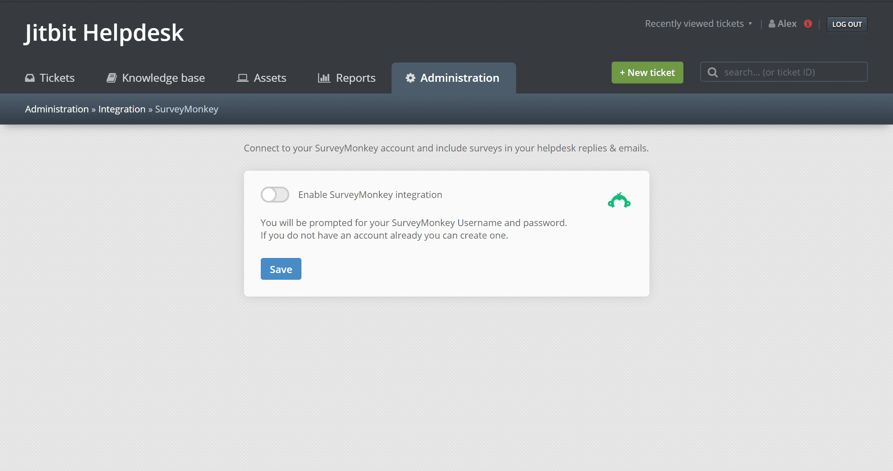This screenshot has height=471, width=893.
Task: Enable the SurveyMonkey integration toggle switch
Action: pos(275,195)
